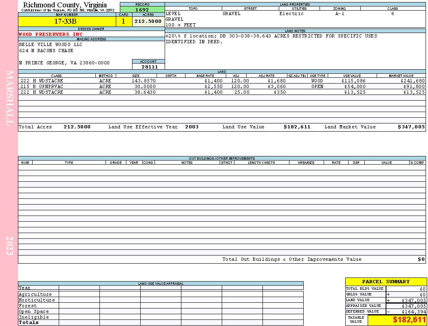Click land size 30.0000
Screen dimensions: 428x326
[145, 86]
